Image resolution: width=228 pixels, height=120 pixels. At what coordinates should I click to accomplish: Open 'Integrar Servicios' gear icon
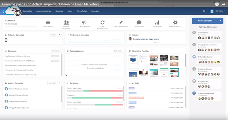tap(175, 23)
